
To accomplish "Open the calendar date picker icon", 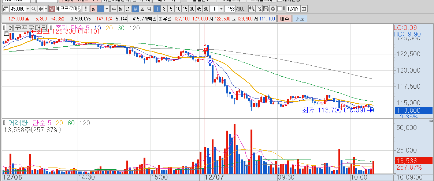I will tap(304, 9).
